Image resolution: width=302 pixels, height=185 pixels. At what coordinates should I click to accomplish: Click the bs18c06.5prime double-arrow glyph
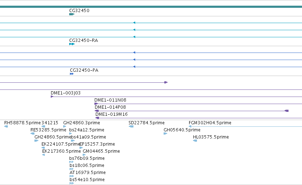pyautogui.click(x=72, y=169)
